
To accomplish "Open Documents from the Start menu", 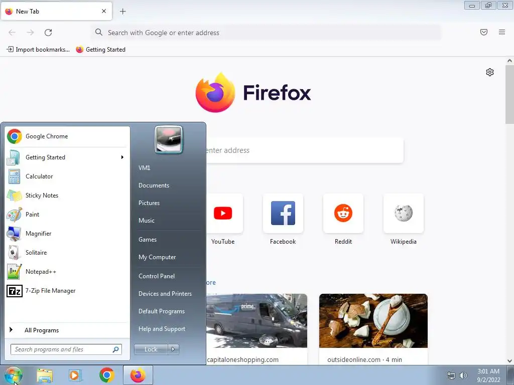I will (x=154, y=185).
